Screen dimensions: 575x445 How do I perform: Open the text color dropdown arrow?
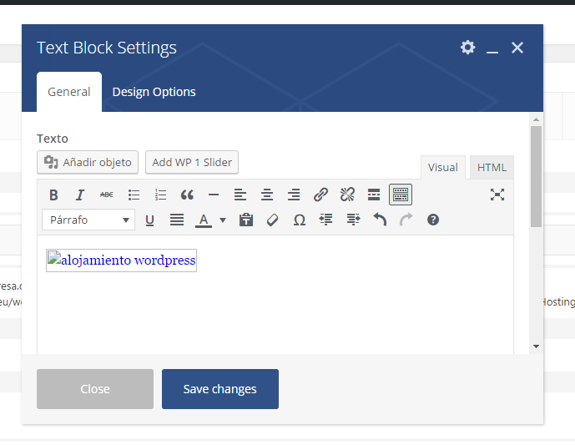223,220
